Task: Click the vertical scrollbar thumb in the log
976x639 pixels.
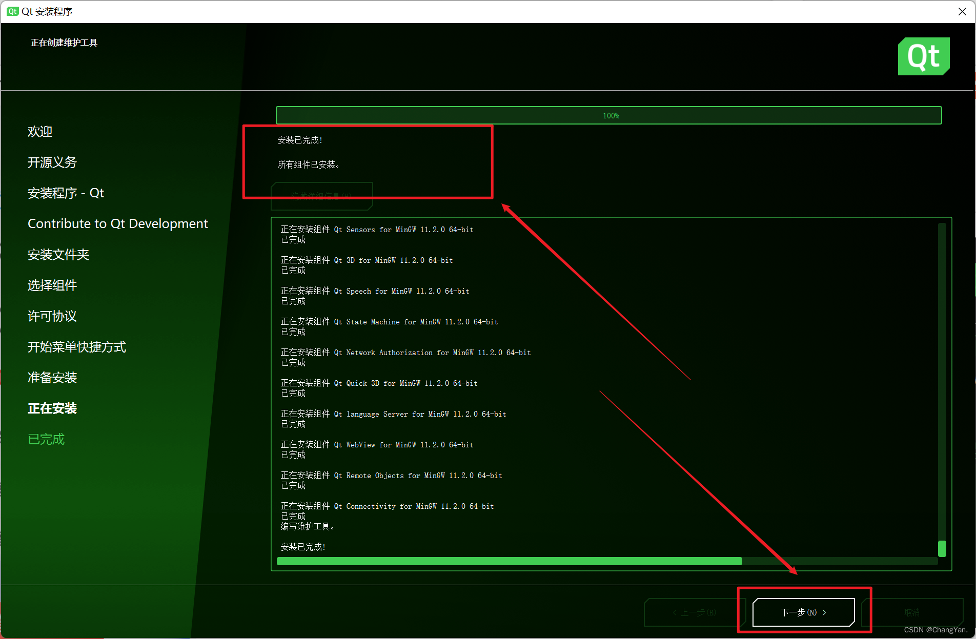Action: [942, 548]
